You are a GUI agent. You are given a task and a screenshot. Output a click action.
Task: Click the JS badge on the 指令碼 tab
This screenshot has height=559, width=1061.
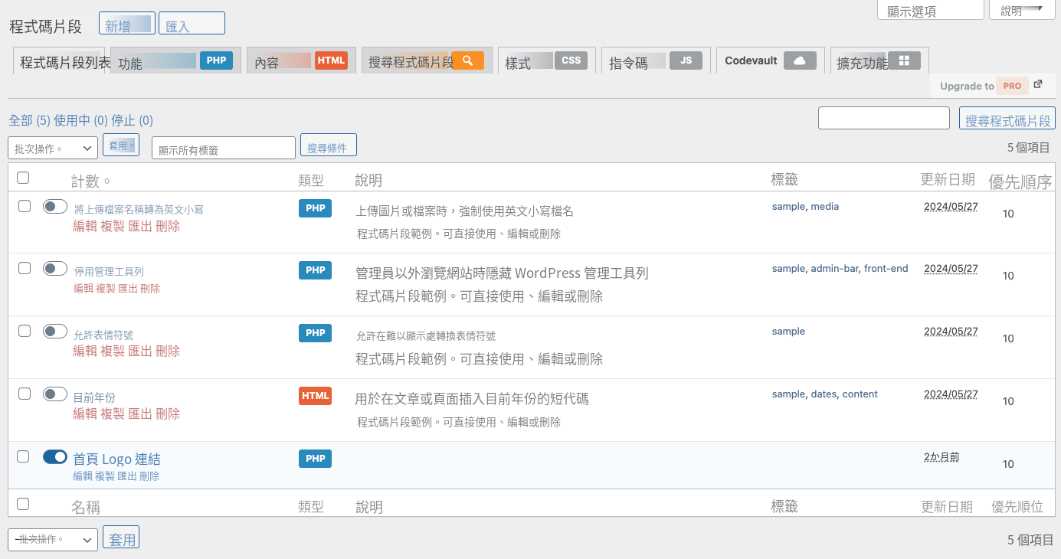[686, 60]
